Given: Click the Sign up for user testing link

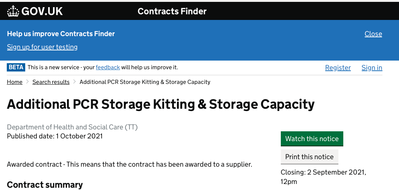Looking at the screenshot, I should click(x=42, y=47).
